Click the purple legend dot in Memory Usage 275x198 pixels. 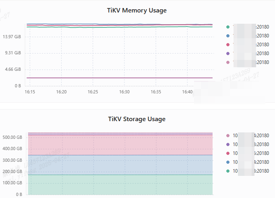pos(228,54)
